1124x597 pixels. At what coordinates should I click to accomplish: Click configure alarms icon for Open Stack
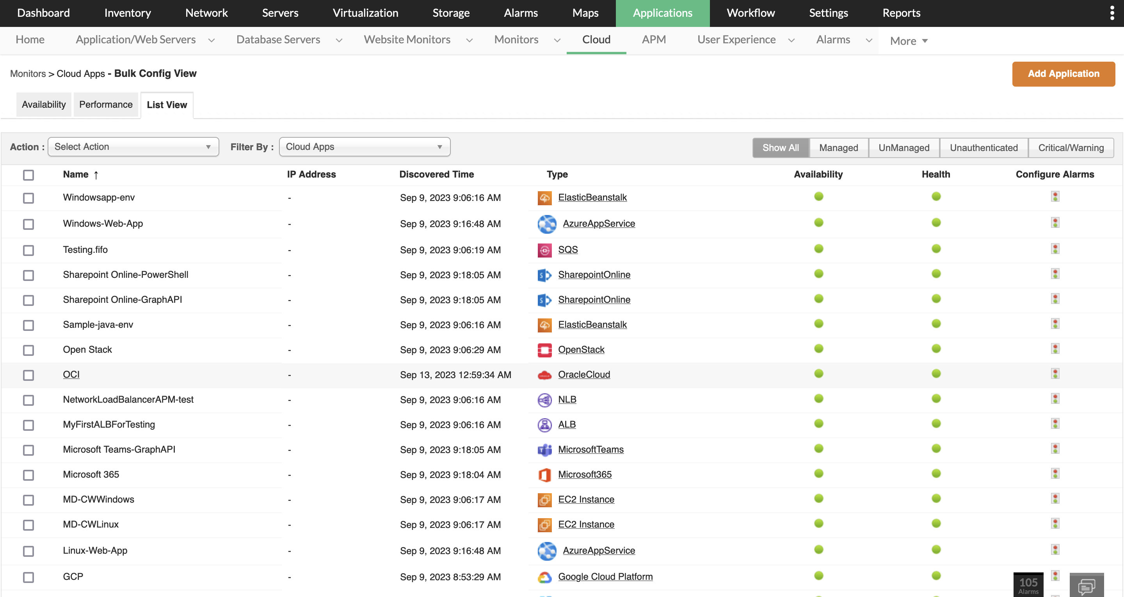tap(1055, 349)
